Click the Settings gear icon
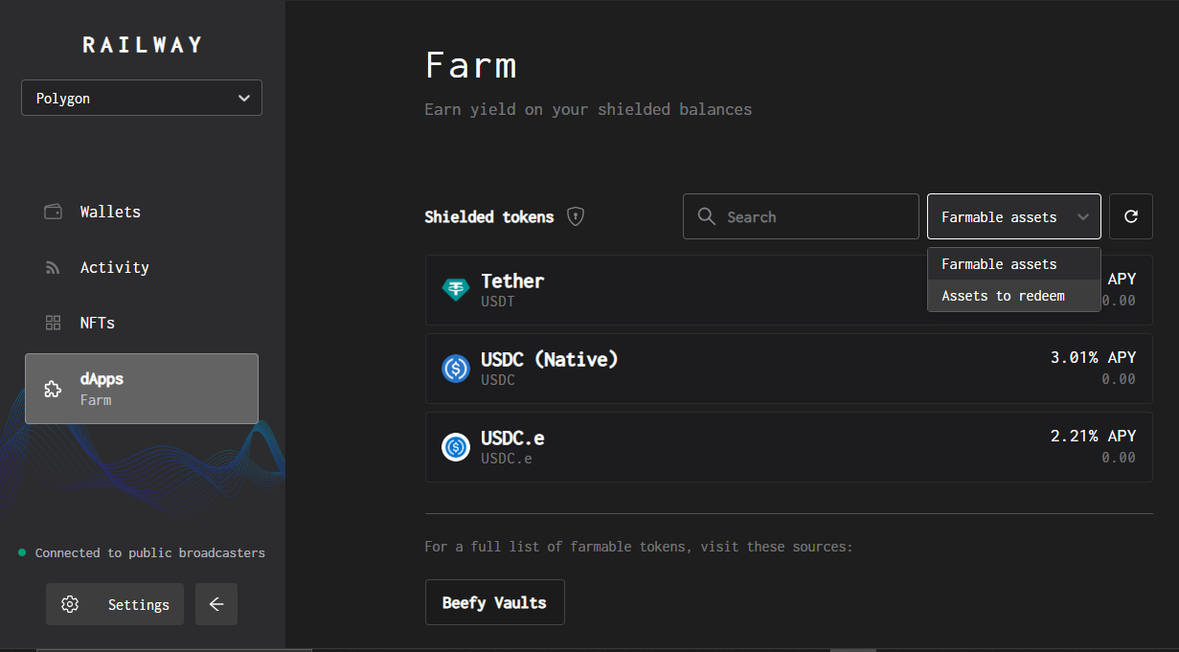This screenshot has height=652, width=1179. click(70, 604)
